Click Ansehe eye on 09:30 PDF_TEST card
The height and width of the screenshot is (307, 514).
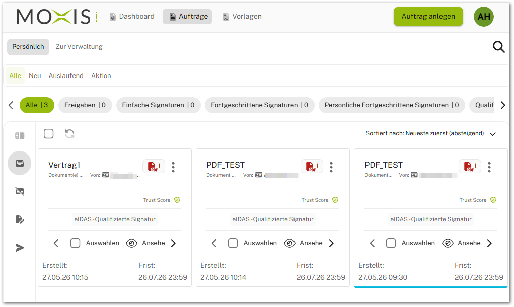[448, 243]
